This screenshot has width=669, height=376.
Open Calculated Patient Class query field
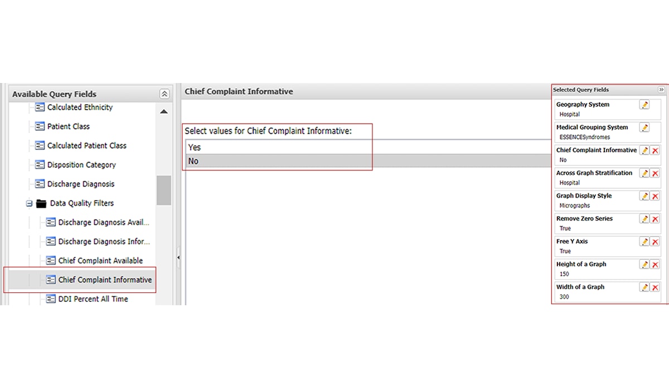click(x=86, y=145)
